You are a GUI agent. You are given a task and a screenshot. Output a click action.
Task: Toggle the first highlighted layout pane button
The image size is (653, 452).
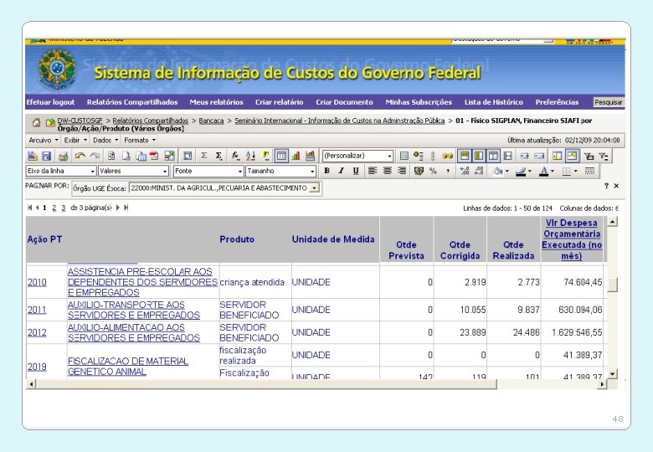tap(465, 156)
